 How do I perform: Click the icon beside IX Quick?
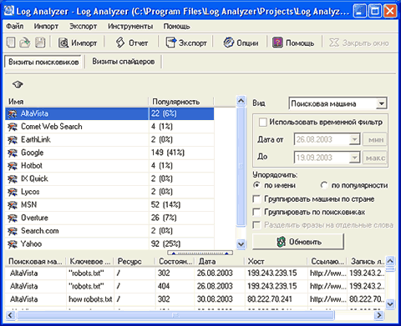13,179
